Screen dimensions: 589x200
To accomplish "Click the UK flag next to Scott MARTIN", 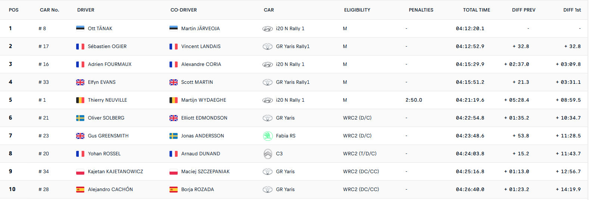I will (174, 82).
